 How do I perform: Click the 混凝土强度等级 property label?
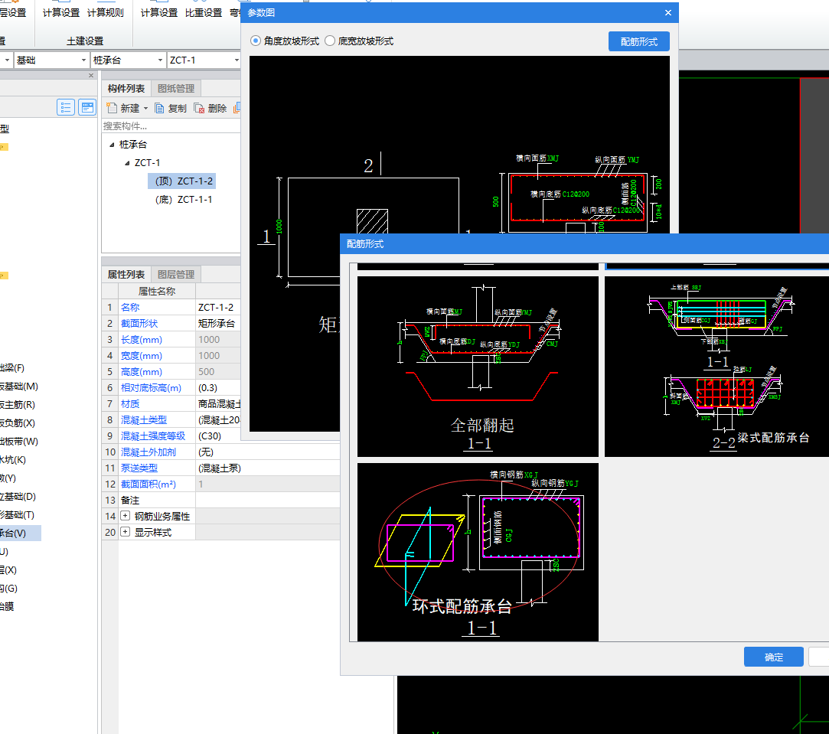153,436
